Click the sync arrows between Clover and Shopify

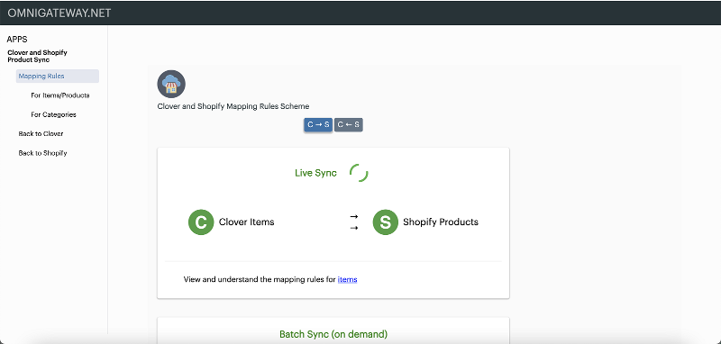[x=353, y=222]
